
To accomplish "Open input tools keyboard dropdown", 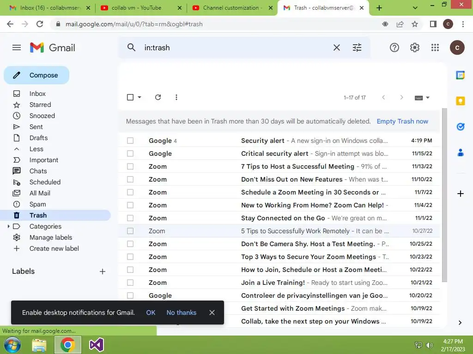I will click(x=422, y=98).
